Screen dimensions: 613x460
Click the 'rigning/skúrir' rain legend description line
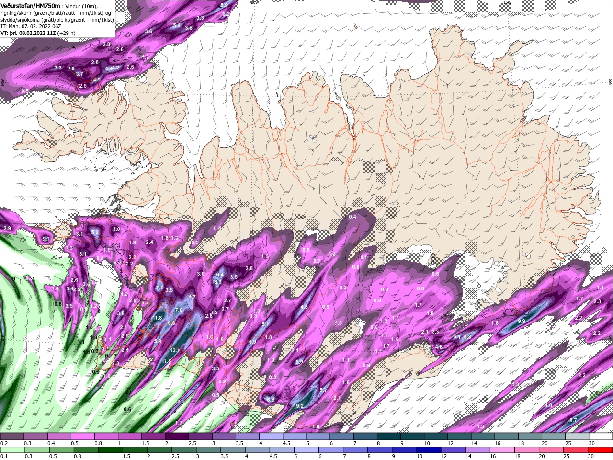[57, 13]
